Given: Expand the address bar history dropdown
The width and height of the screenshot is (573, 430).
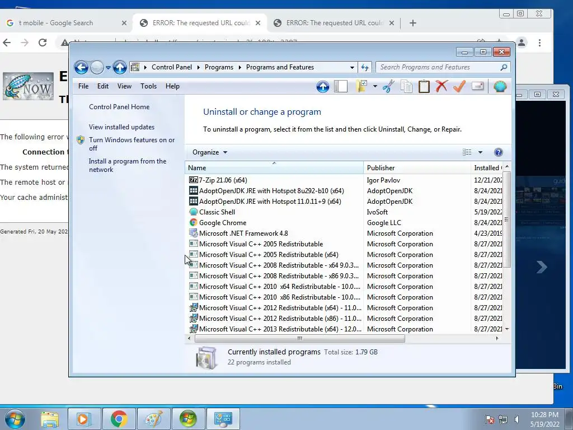Looking at the screenshot, I should click(x=352, y=67).
